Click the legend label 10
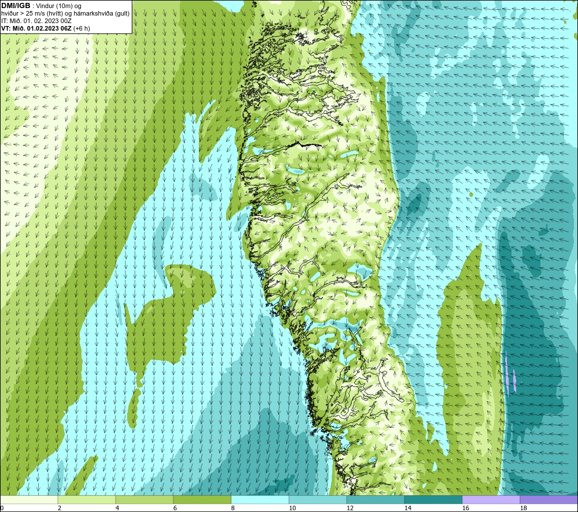Image resolution: width=578 pixels, height=512 pixels. [x=292, y=508]
